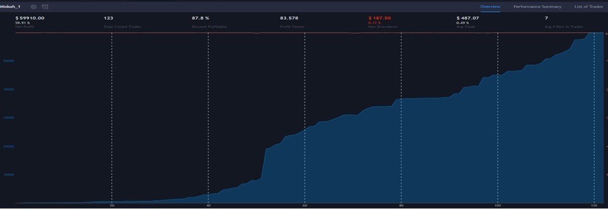Click the 20000 equity axis label
Viewport: 608px width, 209px height.
coord(8,146)
